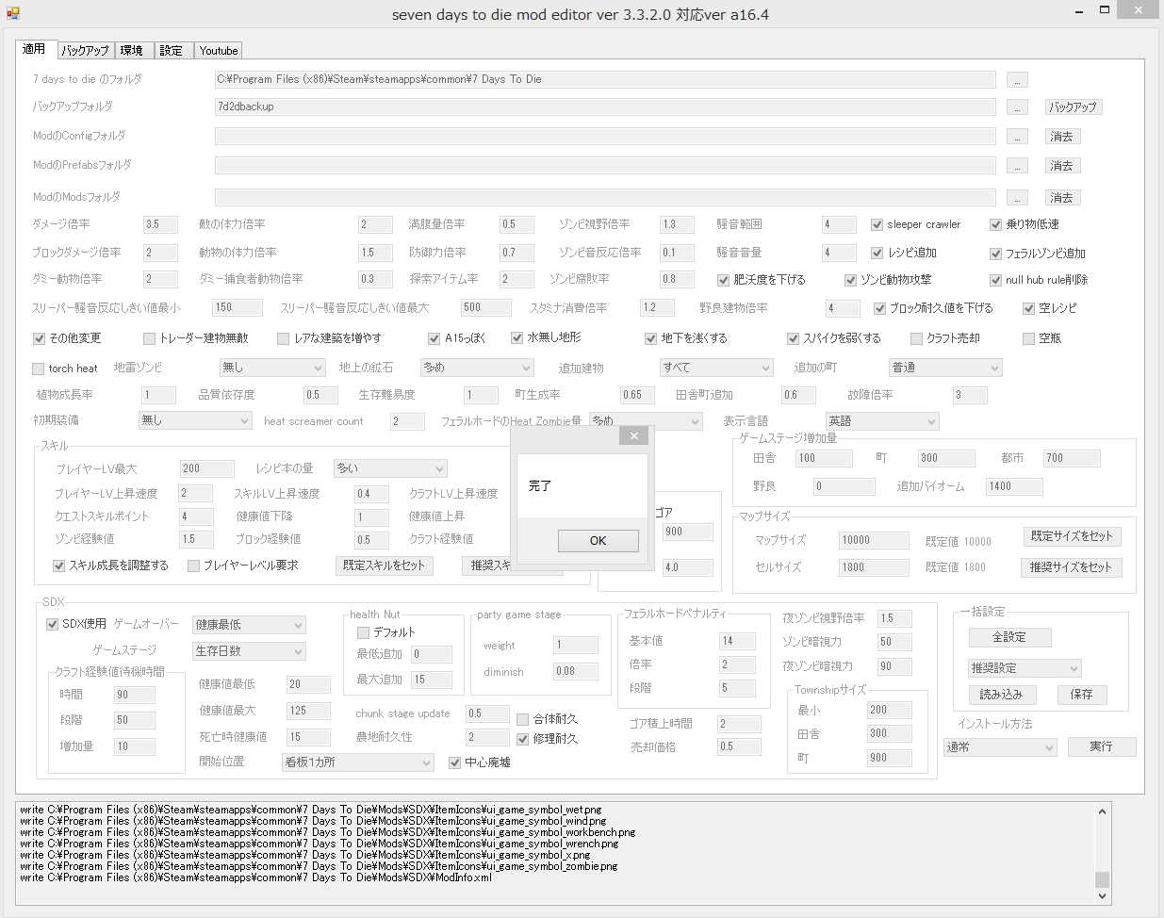Click the log scrollbar up arrow
This screenshot has width=1164, height=918.
tap(1102, 811)
